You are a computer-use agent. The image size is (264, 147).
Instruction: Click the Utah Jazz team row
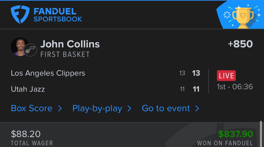pyautogui.click(x=28, y=89)
